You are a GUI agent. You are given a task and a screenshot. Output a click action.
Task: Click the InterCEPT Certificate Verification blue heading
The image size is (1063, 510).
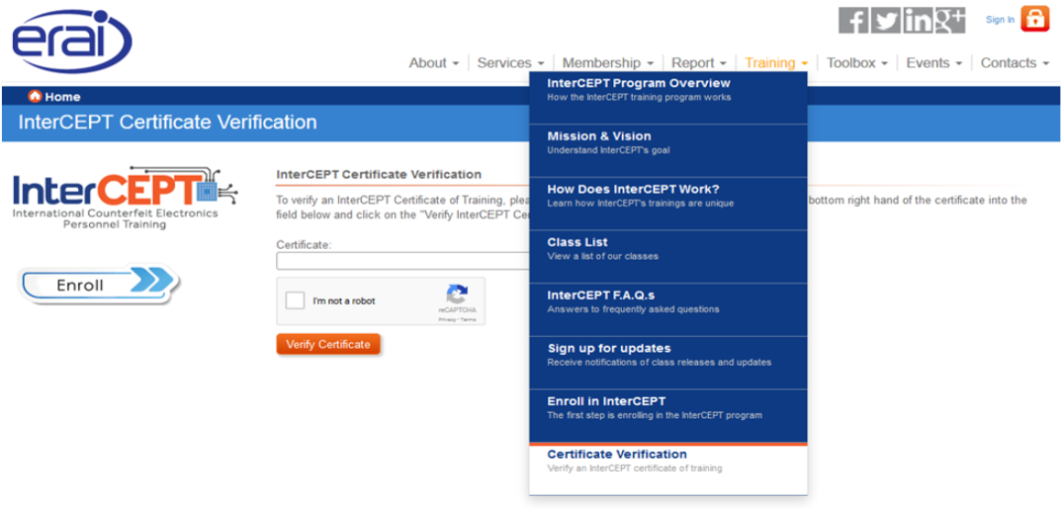pos(167,123)
